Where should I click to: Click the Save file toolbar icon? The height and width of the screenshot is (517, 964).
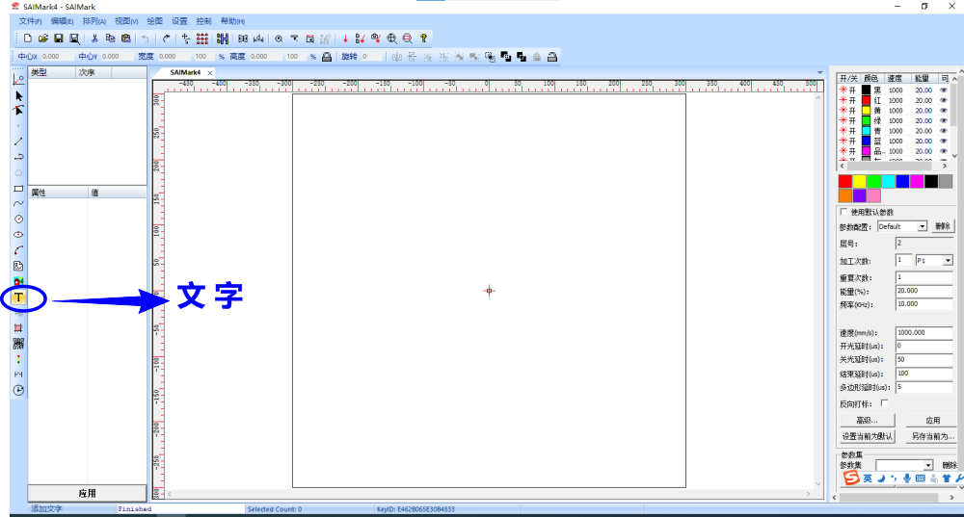59,39
